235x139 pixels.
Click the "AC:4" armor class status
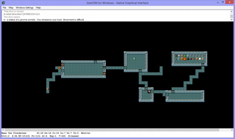coord(44,136)
